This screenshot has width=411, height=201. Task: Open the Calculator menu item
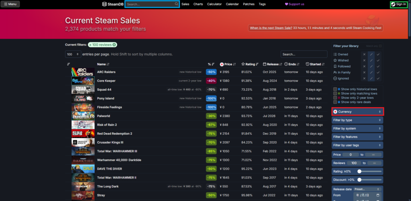pyautogui.click(x=214, y=4)
